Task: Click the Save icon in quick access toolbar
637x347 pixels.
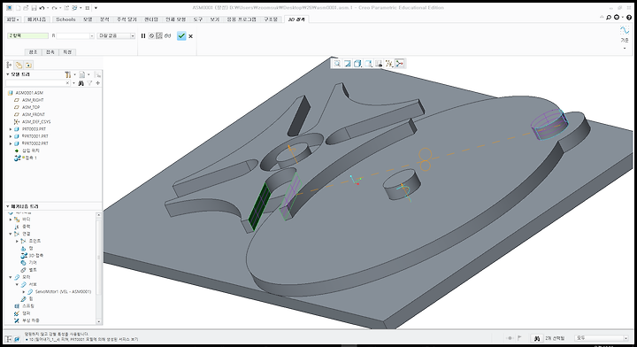Action: click(35, 8)
